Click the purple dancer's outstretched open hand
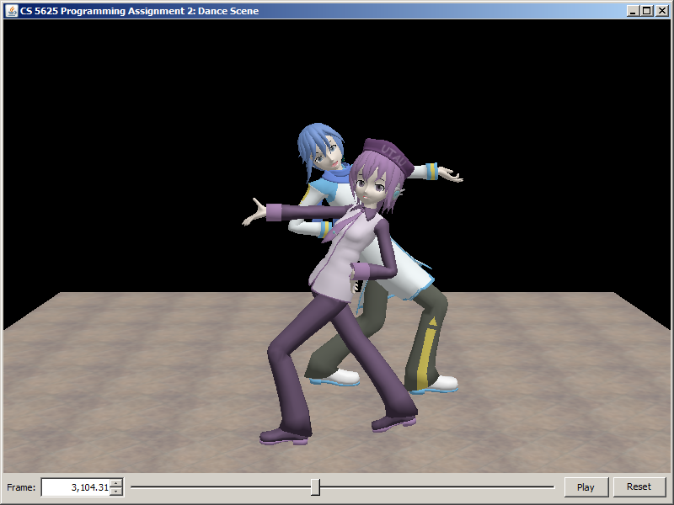The height and width of the screenshot is (505, 674). (255, 210)
